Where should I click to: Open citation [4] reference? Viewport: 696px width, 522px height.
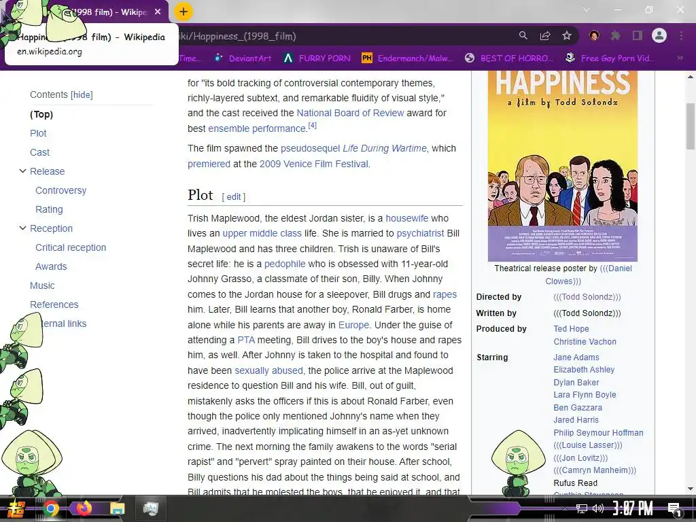[313, 126]
